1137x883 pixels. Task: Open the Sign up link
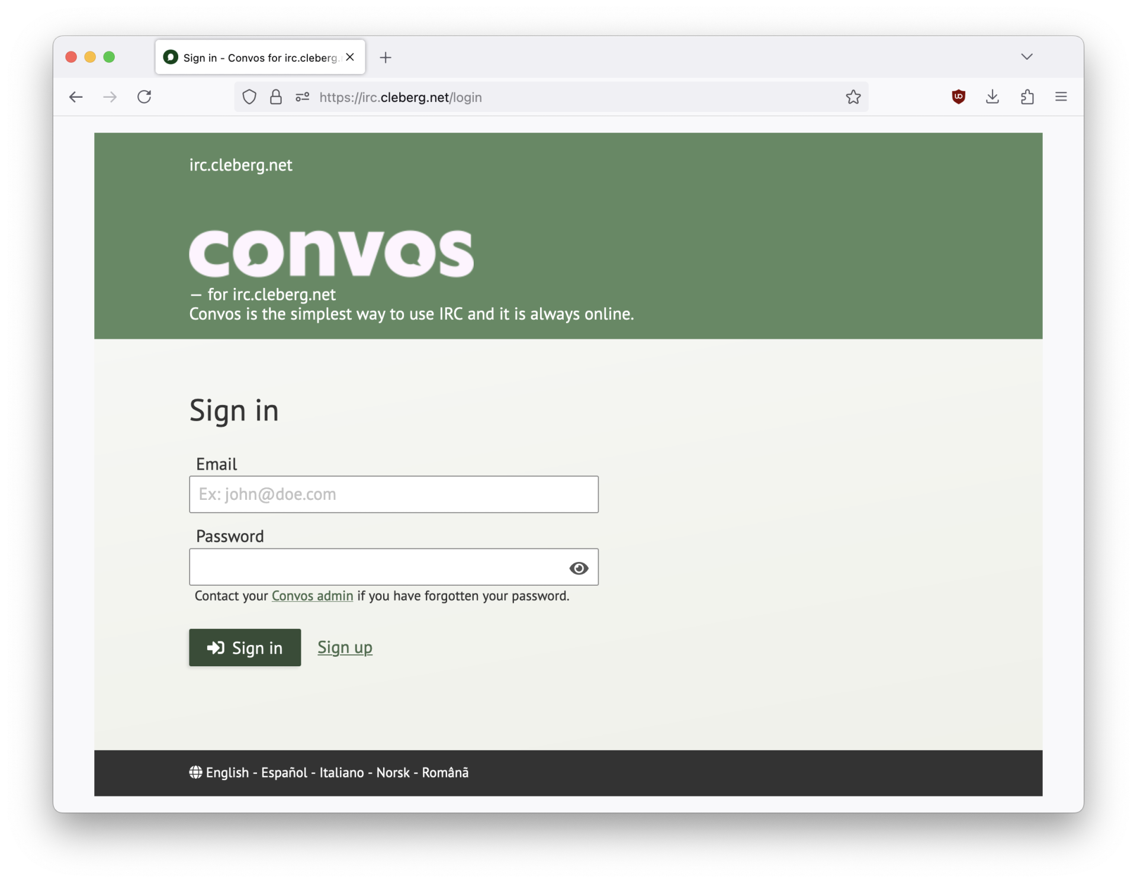pos(345,647)
